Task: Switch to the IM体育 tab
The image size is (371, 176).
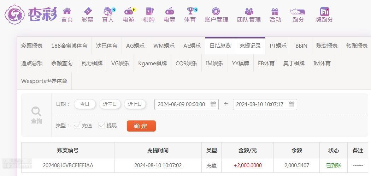Action: coord(322,63)
